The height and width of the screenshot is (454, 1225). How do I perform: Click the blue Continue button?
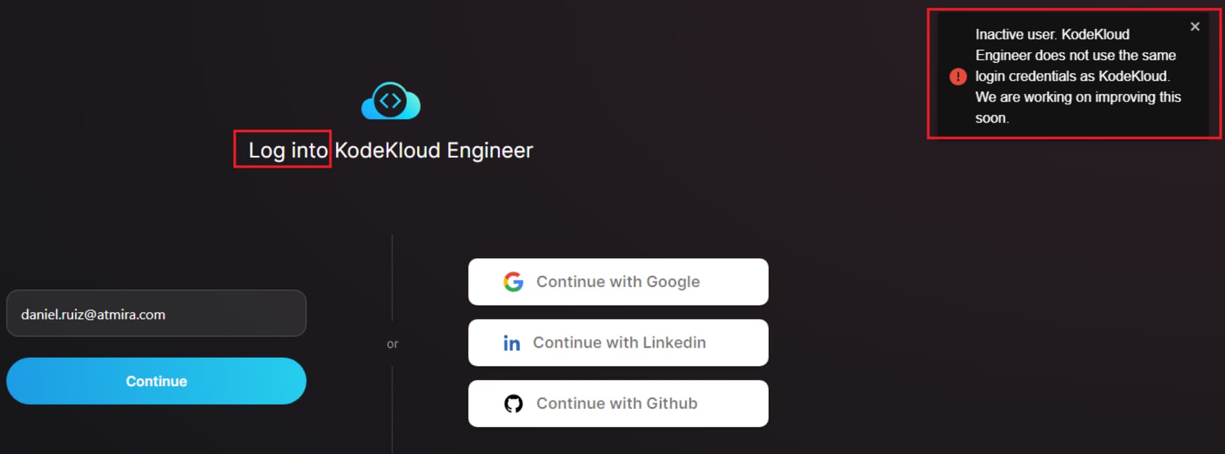click(156, 381)
